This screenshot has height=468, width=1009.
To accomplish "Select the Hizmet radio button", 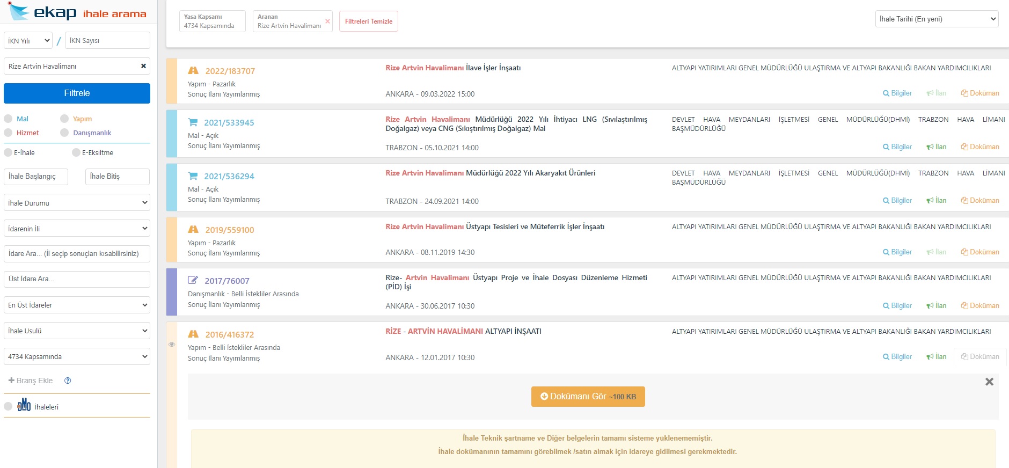I will (x=8, y=133).
